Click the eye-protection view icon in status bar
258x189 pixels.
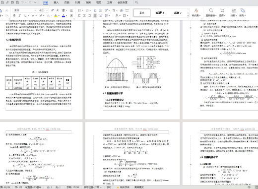(249, 187)
